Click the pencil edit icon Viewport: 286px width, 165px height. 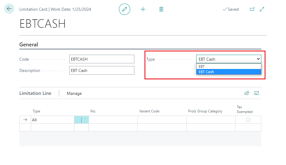pos(125,9)
